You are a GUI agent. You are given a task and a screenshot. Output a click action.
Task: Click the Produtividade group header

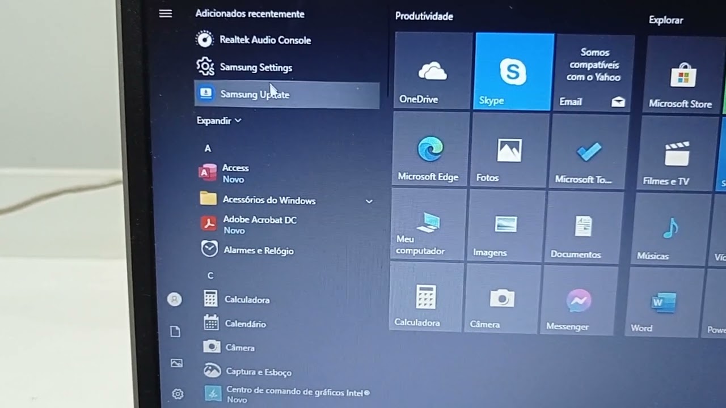[424, 16]
